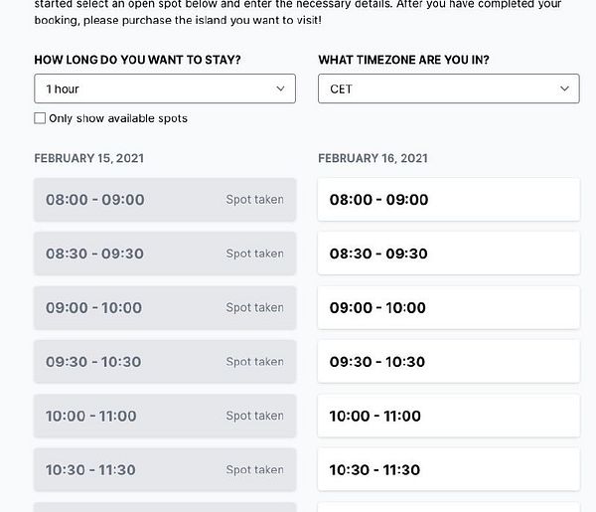The width and height of the screenshot is (596, 512).
Task: Click taken February 15 slot 09:00 - 10:00
Action: tap(164, 308)
